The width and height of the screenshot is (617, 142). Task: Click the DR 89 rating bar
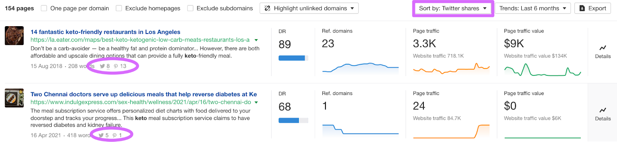293,58
